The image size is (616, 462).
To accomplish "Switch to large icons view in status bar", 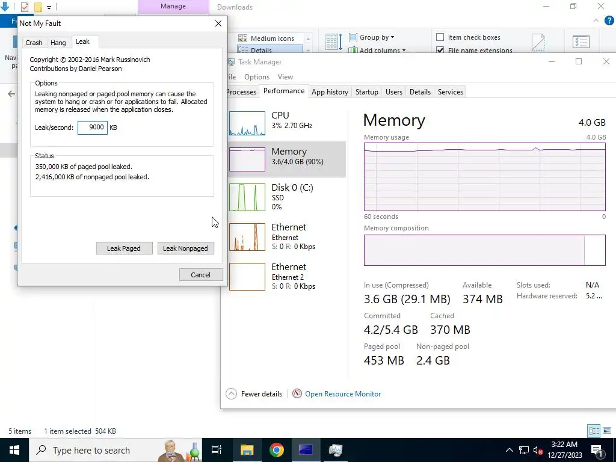I will [x=607, y=431].
